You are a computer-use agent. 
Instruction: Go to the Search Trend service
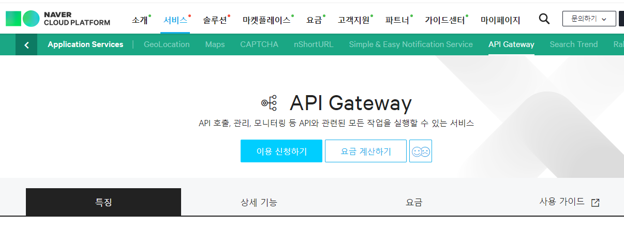pos(574,44)
